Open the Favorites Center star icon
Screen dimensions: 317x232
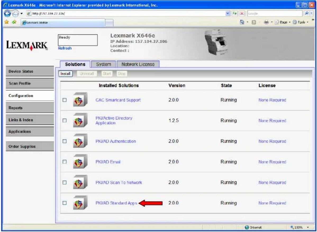pos(7,22)
